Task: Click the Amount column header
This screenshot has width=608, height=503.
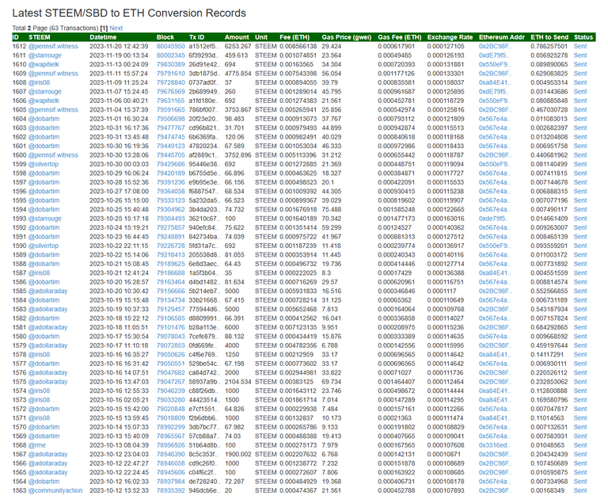Action: pyautogui.click(x=237, y=37)
